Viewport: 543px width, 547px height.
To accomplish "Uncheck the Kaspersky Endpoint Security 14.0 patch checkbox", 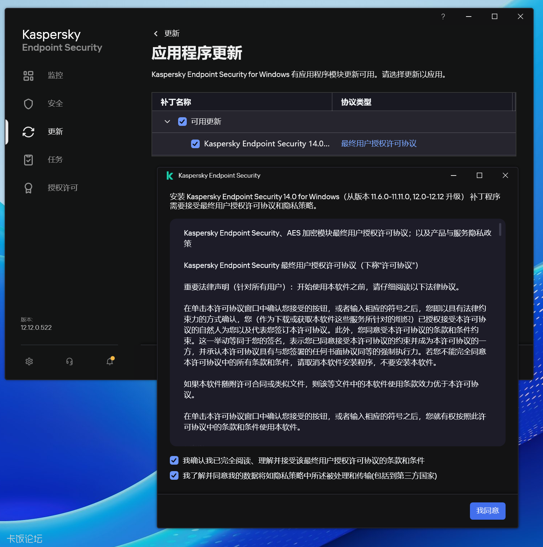I will click(x=195, y=144).
